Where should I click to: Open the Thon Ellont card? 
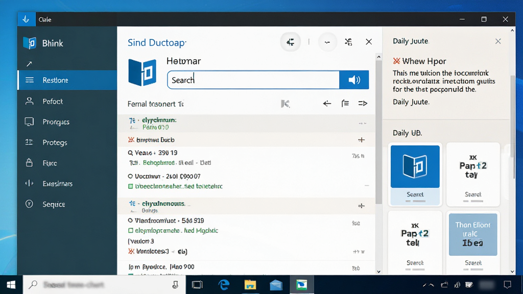(473, 242)
